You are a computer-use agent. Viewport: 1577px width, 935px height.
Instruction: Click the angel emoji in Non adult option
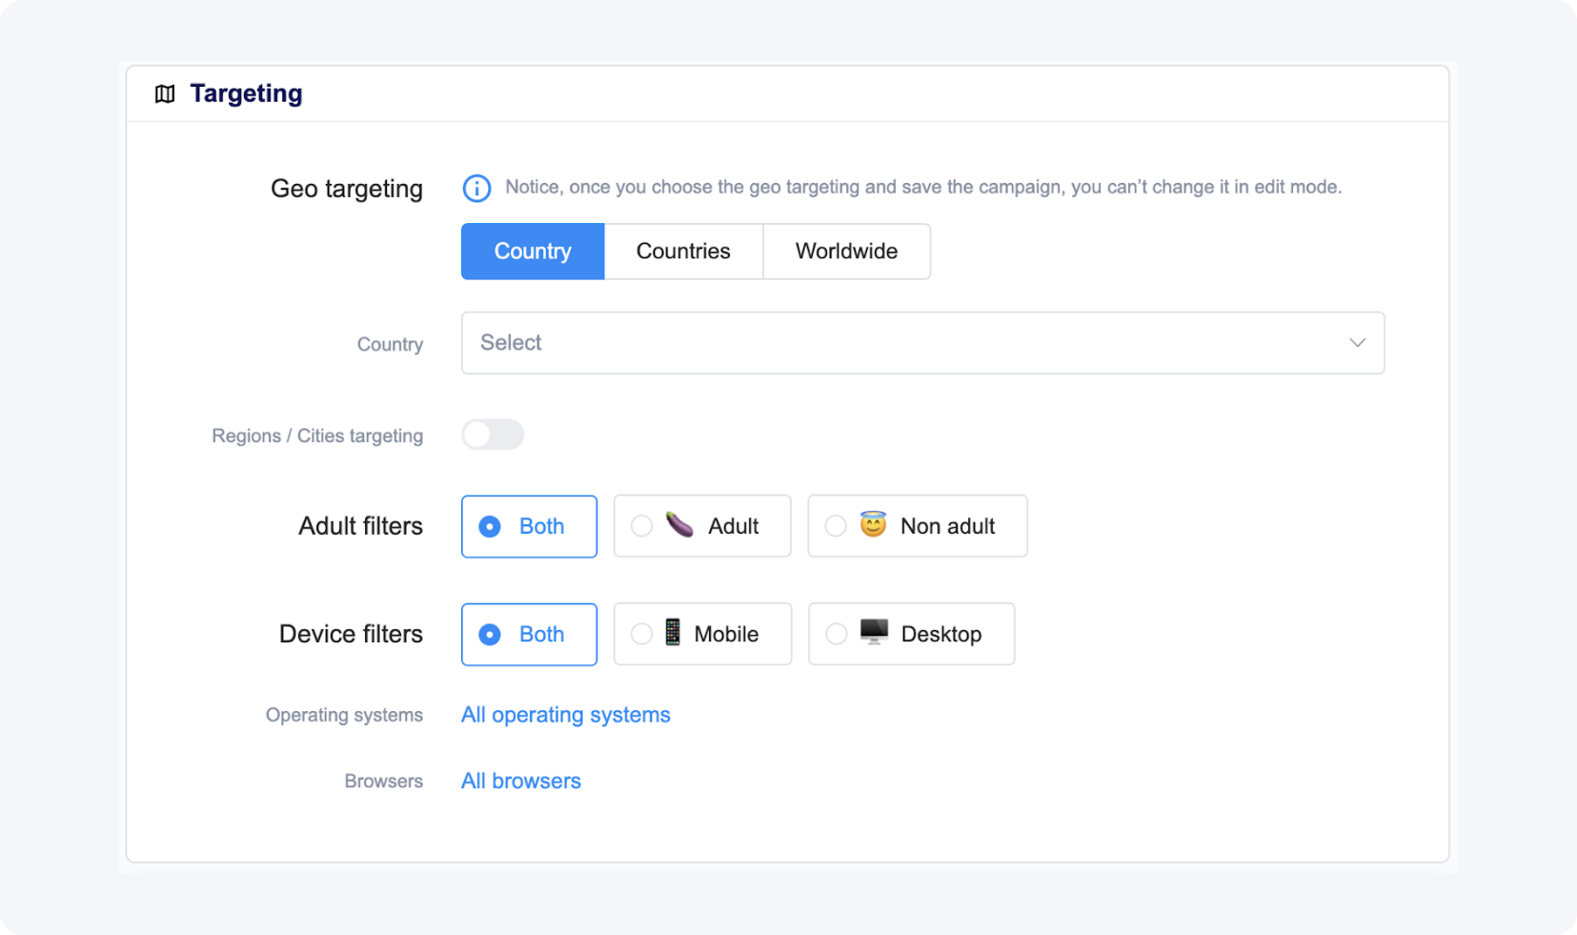[x=873, y=524]
